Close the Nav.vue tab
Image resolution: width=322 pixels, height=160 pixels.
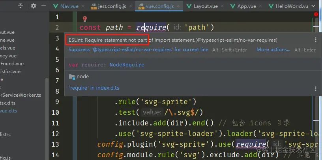[83, 6]
